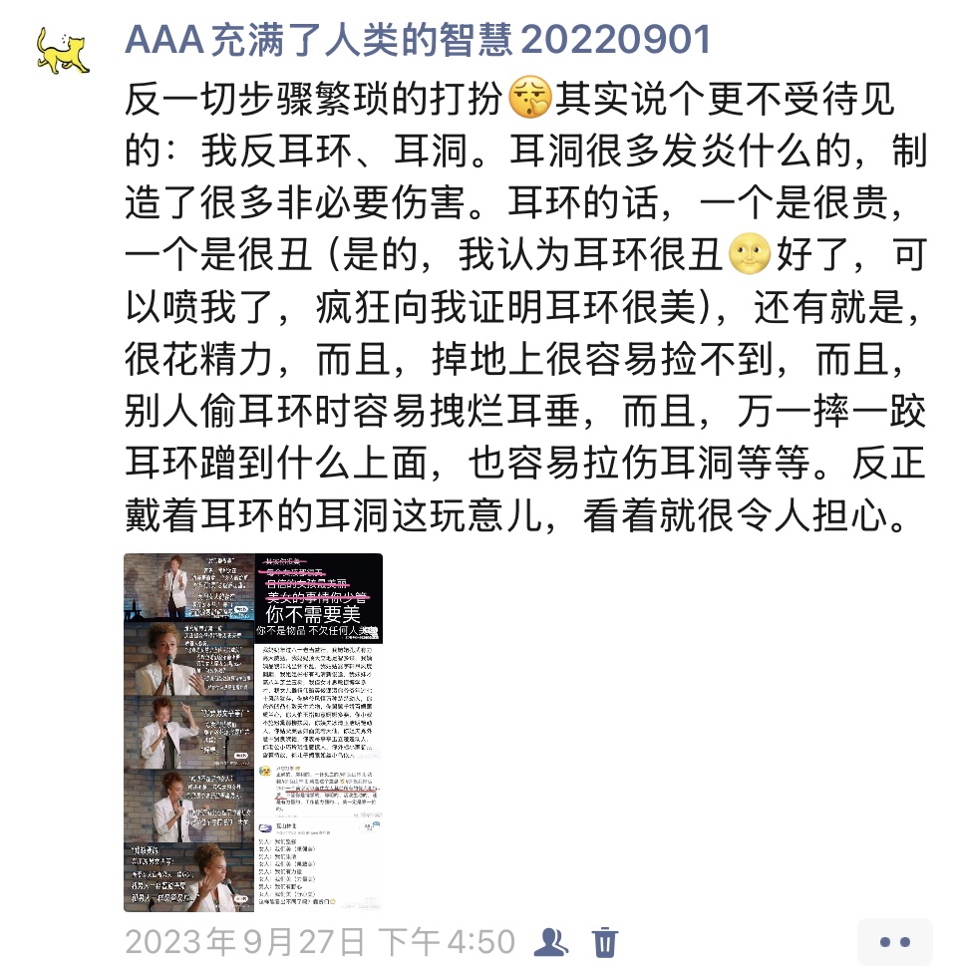Click the top comedian frame in collage
The image size is (957, 968).
pyautogui.click(x=189, y=586)
